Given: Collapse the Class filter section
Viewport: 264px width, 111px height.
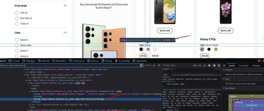Looking at the screenshot, I should pyautogui.click(x=65, y=33).
